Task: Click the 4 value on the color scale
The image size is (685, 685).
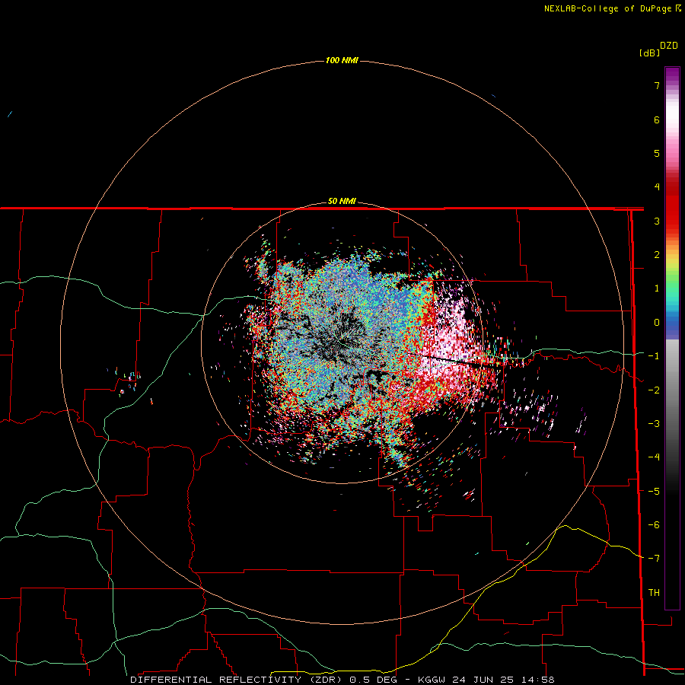Action: [657, 187]
